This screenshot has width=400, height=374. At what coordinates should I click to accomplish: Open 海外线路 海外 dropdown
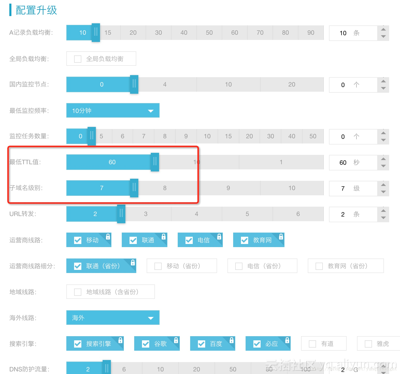(x=113, y=318)
